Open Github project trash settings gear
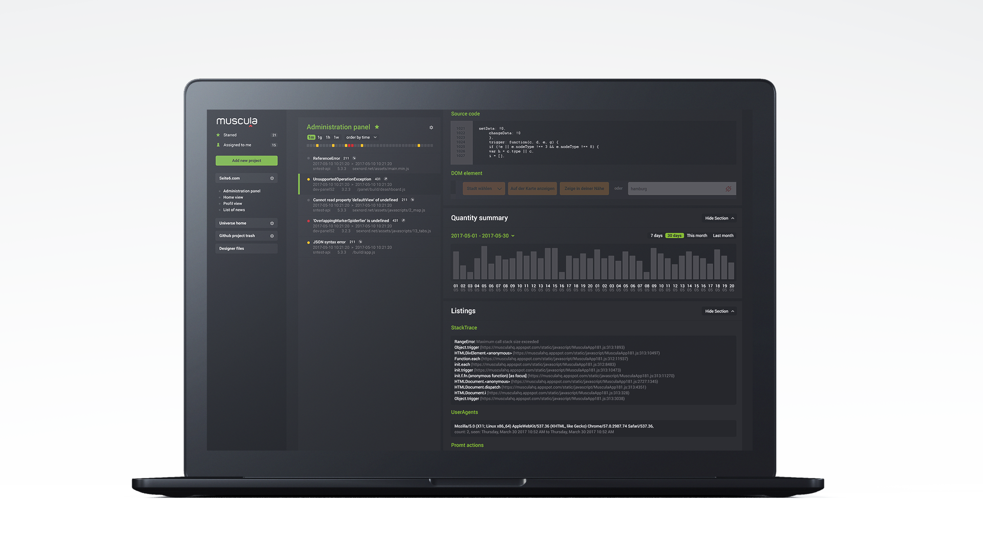The height and width of the screenshot is (553, 983). [x=272, y=236]
